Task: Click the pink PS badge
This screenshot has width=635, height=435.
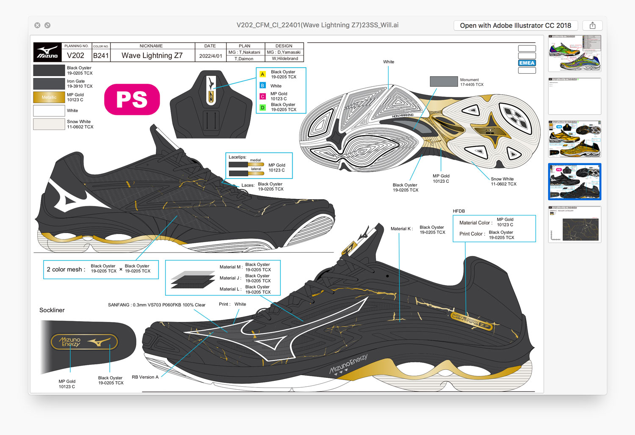Action: click(132, 99)
